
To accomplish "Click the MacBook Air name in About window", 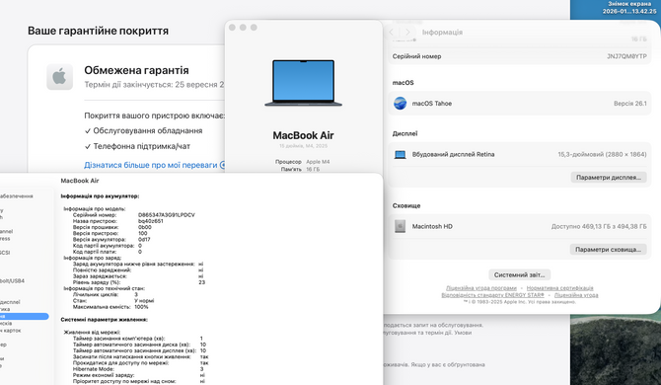I will tap(303, 135).
